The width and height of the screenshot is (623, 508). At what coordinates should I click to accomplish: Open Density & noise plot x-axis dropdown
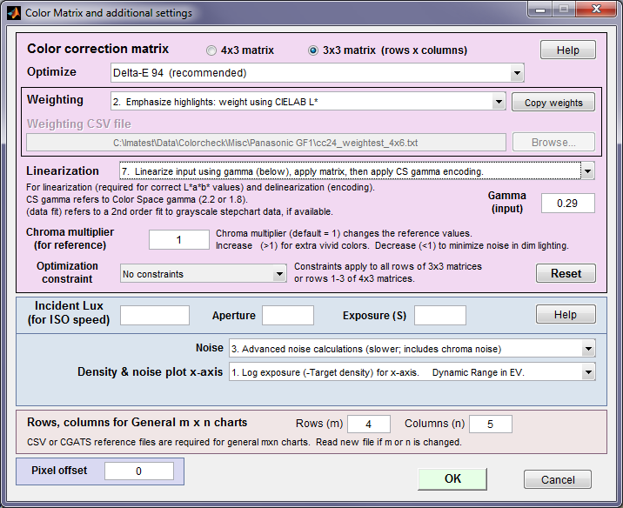[412, 372]
